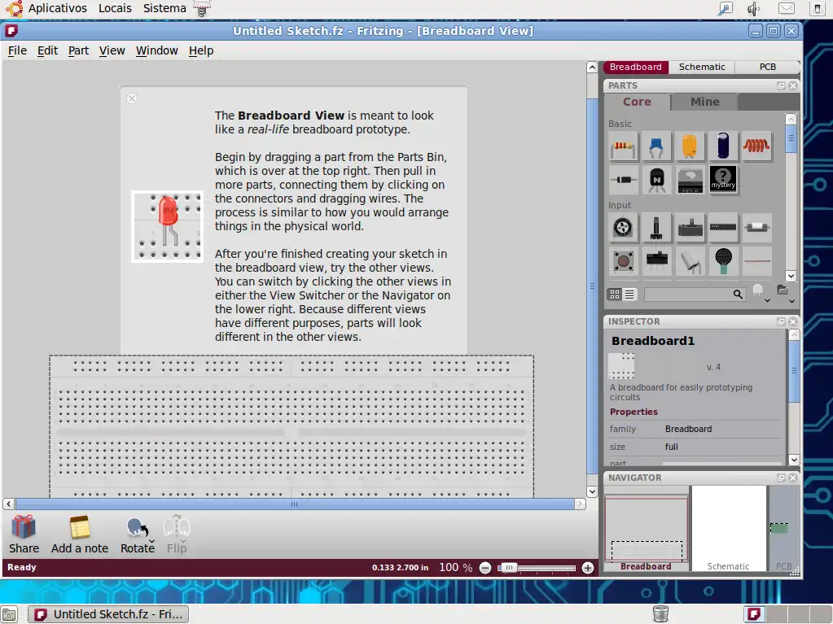Pick the mystery part
The image size is (833, 624).
point(723,180)
